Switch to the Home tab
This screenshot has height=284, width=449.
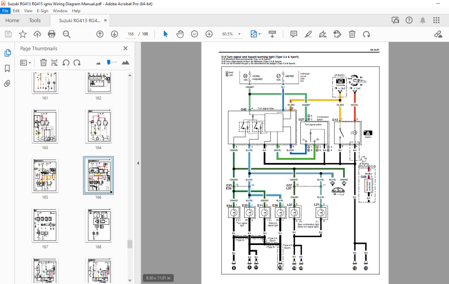coord(12,20)
